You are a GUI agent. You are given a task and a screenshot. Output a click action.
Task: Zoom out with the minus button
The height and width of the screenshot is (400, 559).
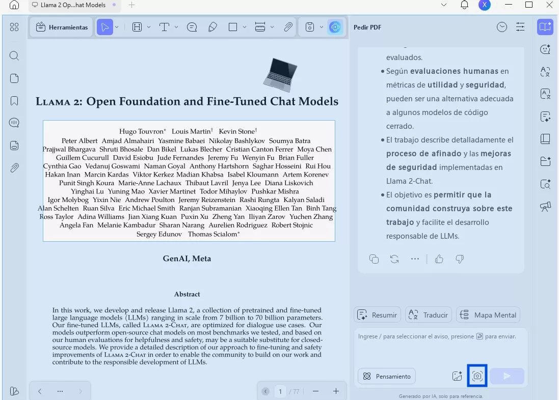[315, 391]
